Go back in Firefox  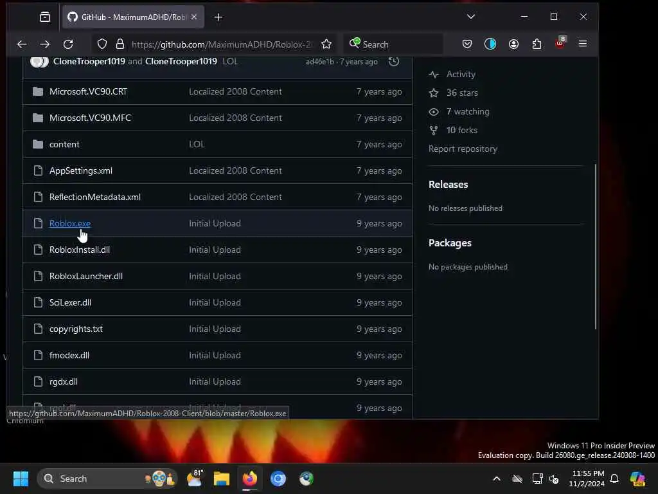tap(22, 44)
